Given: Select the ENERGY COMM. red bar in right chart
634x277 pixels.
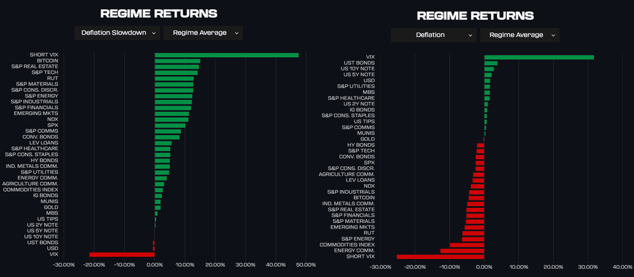Looking at the screenshot, I should coord(462,251).
